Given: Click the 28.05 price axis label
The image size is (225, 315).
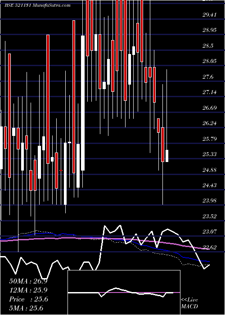Looking at the screenshot, I should [210, 61].
